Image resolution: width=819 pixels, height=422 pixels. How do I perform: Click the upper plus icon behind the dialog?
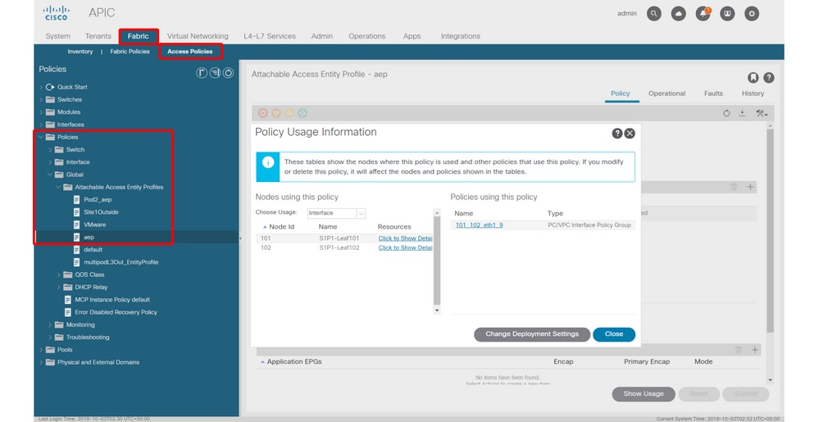751,187
